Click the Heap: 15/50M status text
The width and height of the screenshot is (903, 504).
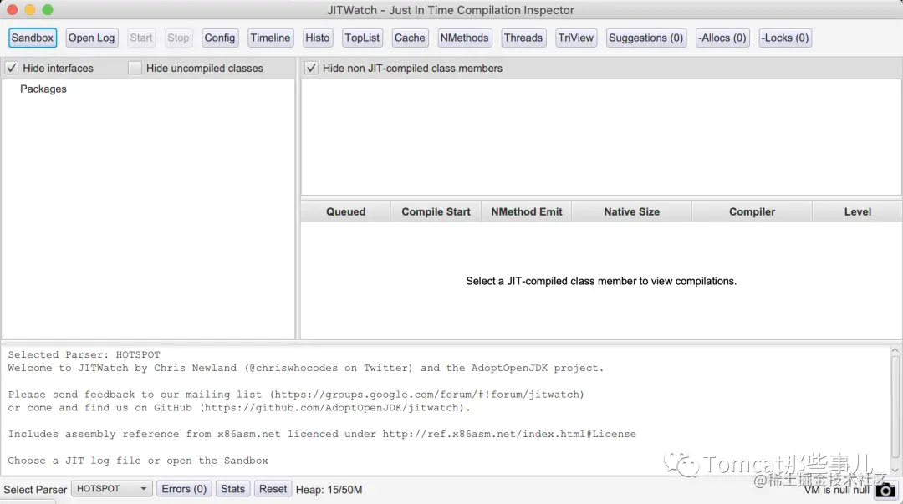click(329, 490)
